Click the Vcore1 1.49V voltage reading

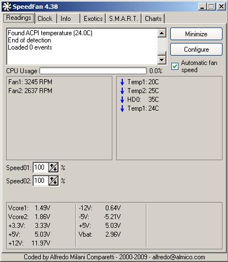pyautogui.click(x=29, y=208)
